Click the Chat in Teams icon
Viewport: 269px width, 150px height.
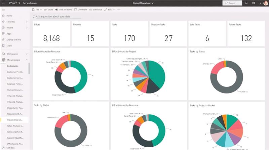[x=56, y=10]
